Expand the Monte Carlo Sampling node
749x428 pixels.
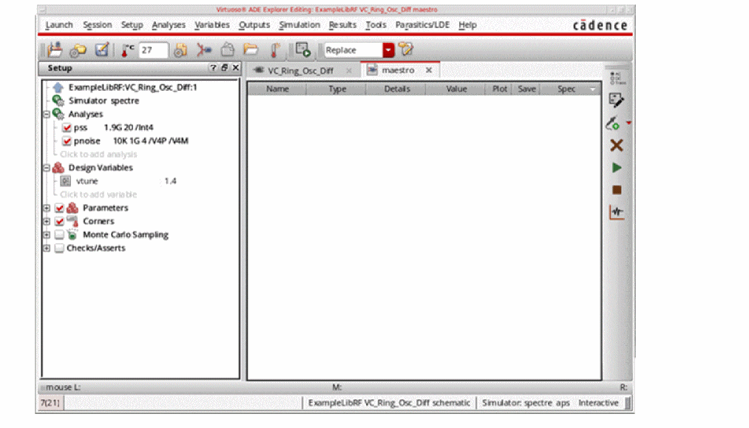pos(47,234)
